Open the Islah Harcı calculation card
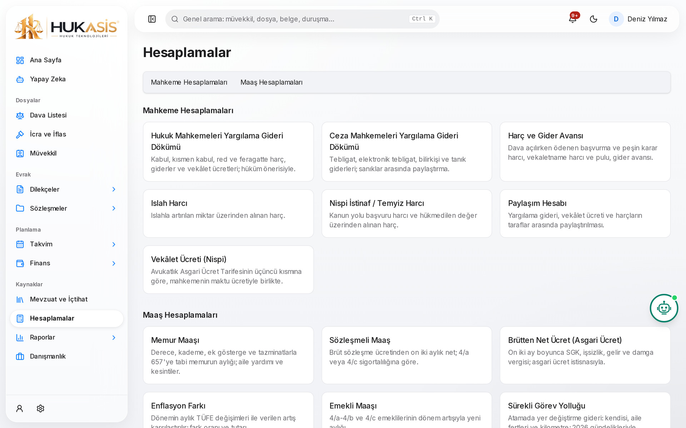This screenshot has height=428, width=686. click(228, 213)
